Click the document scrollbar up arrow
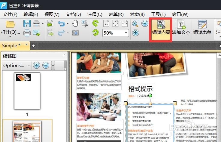Screen dimensions: 221x142 pyautogui.click(x=219, y=55)
